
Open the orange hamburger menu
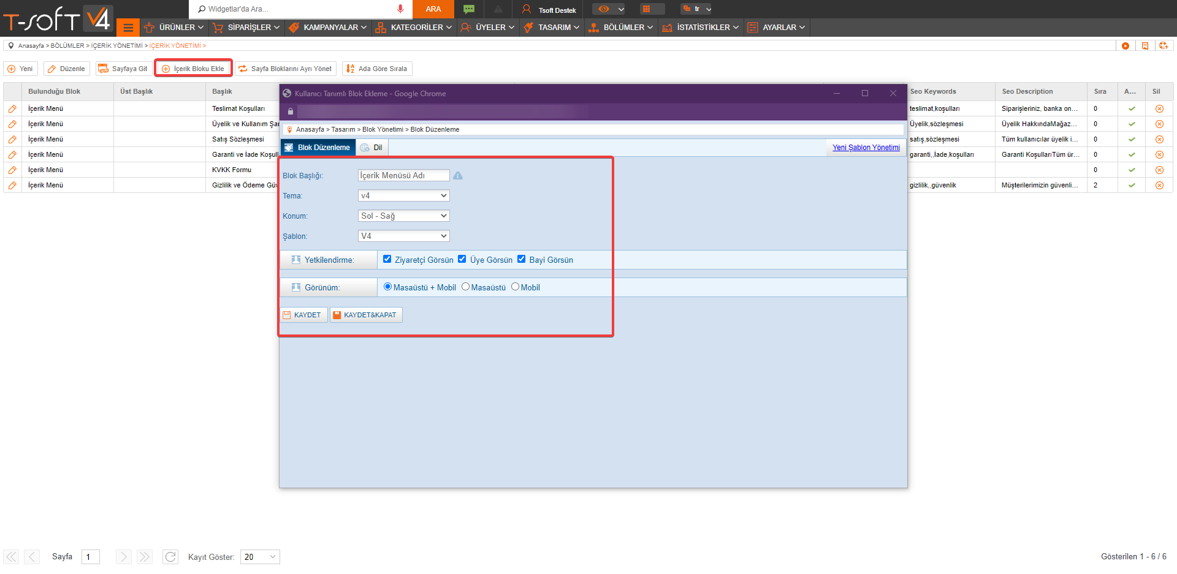pyautogui.click(x=128, y=28)
